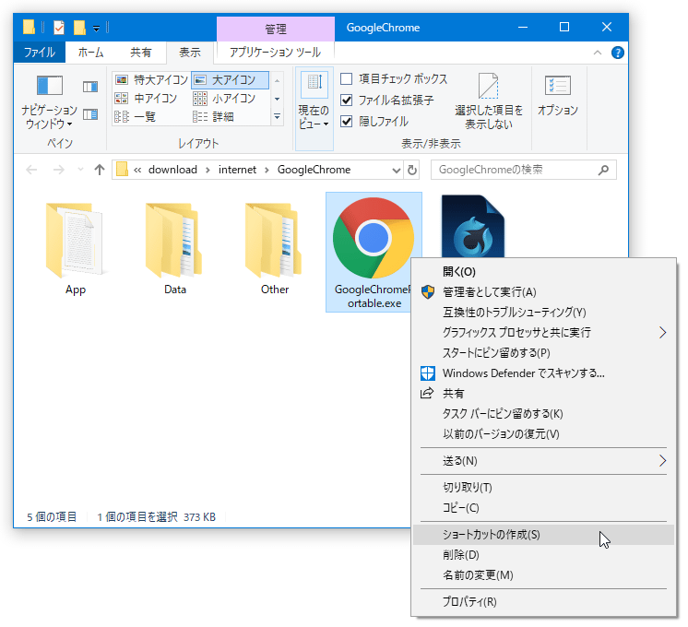Select 大アイコン layout option
Viewport: 688px width, 627px height.
pos(230,80)
